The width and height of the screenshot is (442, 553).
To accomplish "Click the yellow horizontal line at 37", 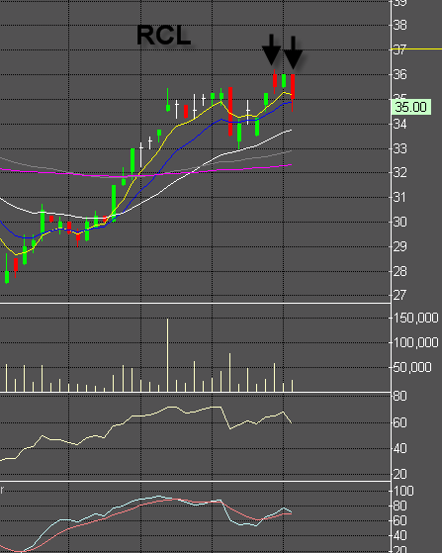I will click(416, 49).
